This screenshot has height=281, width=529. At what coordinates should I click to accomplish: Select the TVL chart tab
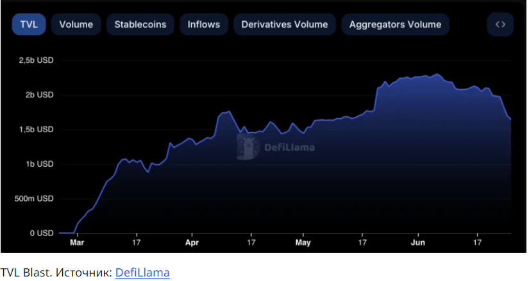[x=29, y=24]
